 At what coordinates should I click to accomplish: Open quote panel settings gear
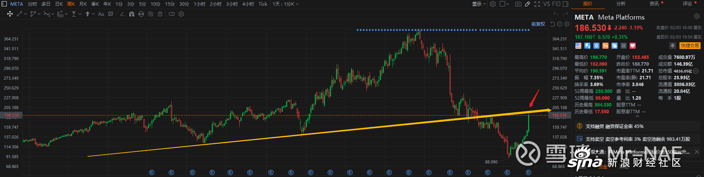(697, 17)
